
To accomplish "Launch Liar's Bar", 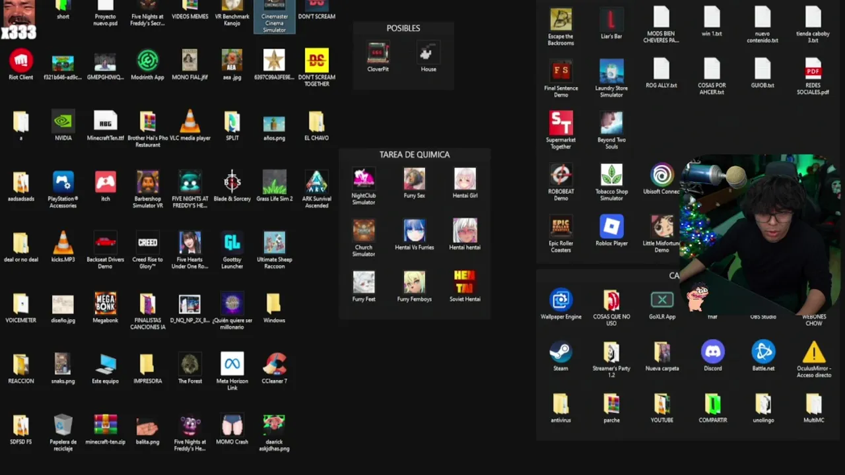I will tap(611, 20).
